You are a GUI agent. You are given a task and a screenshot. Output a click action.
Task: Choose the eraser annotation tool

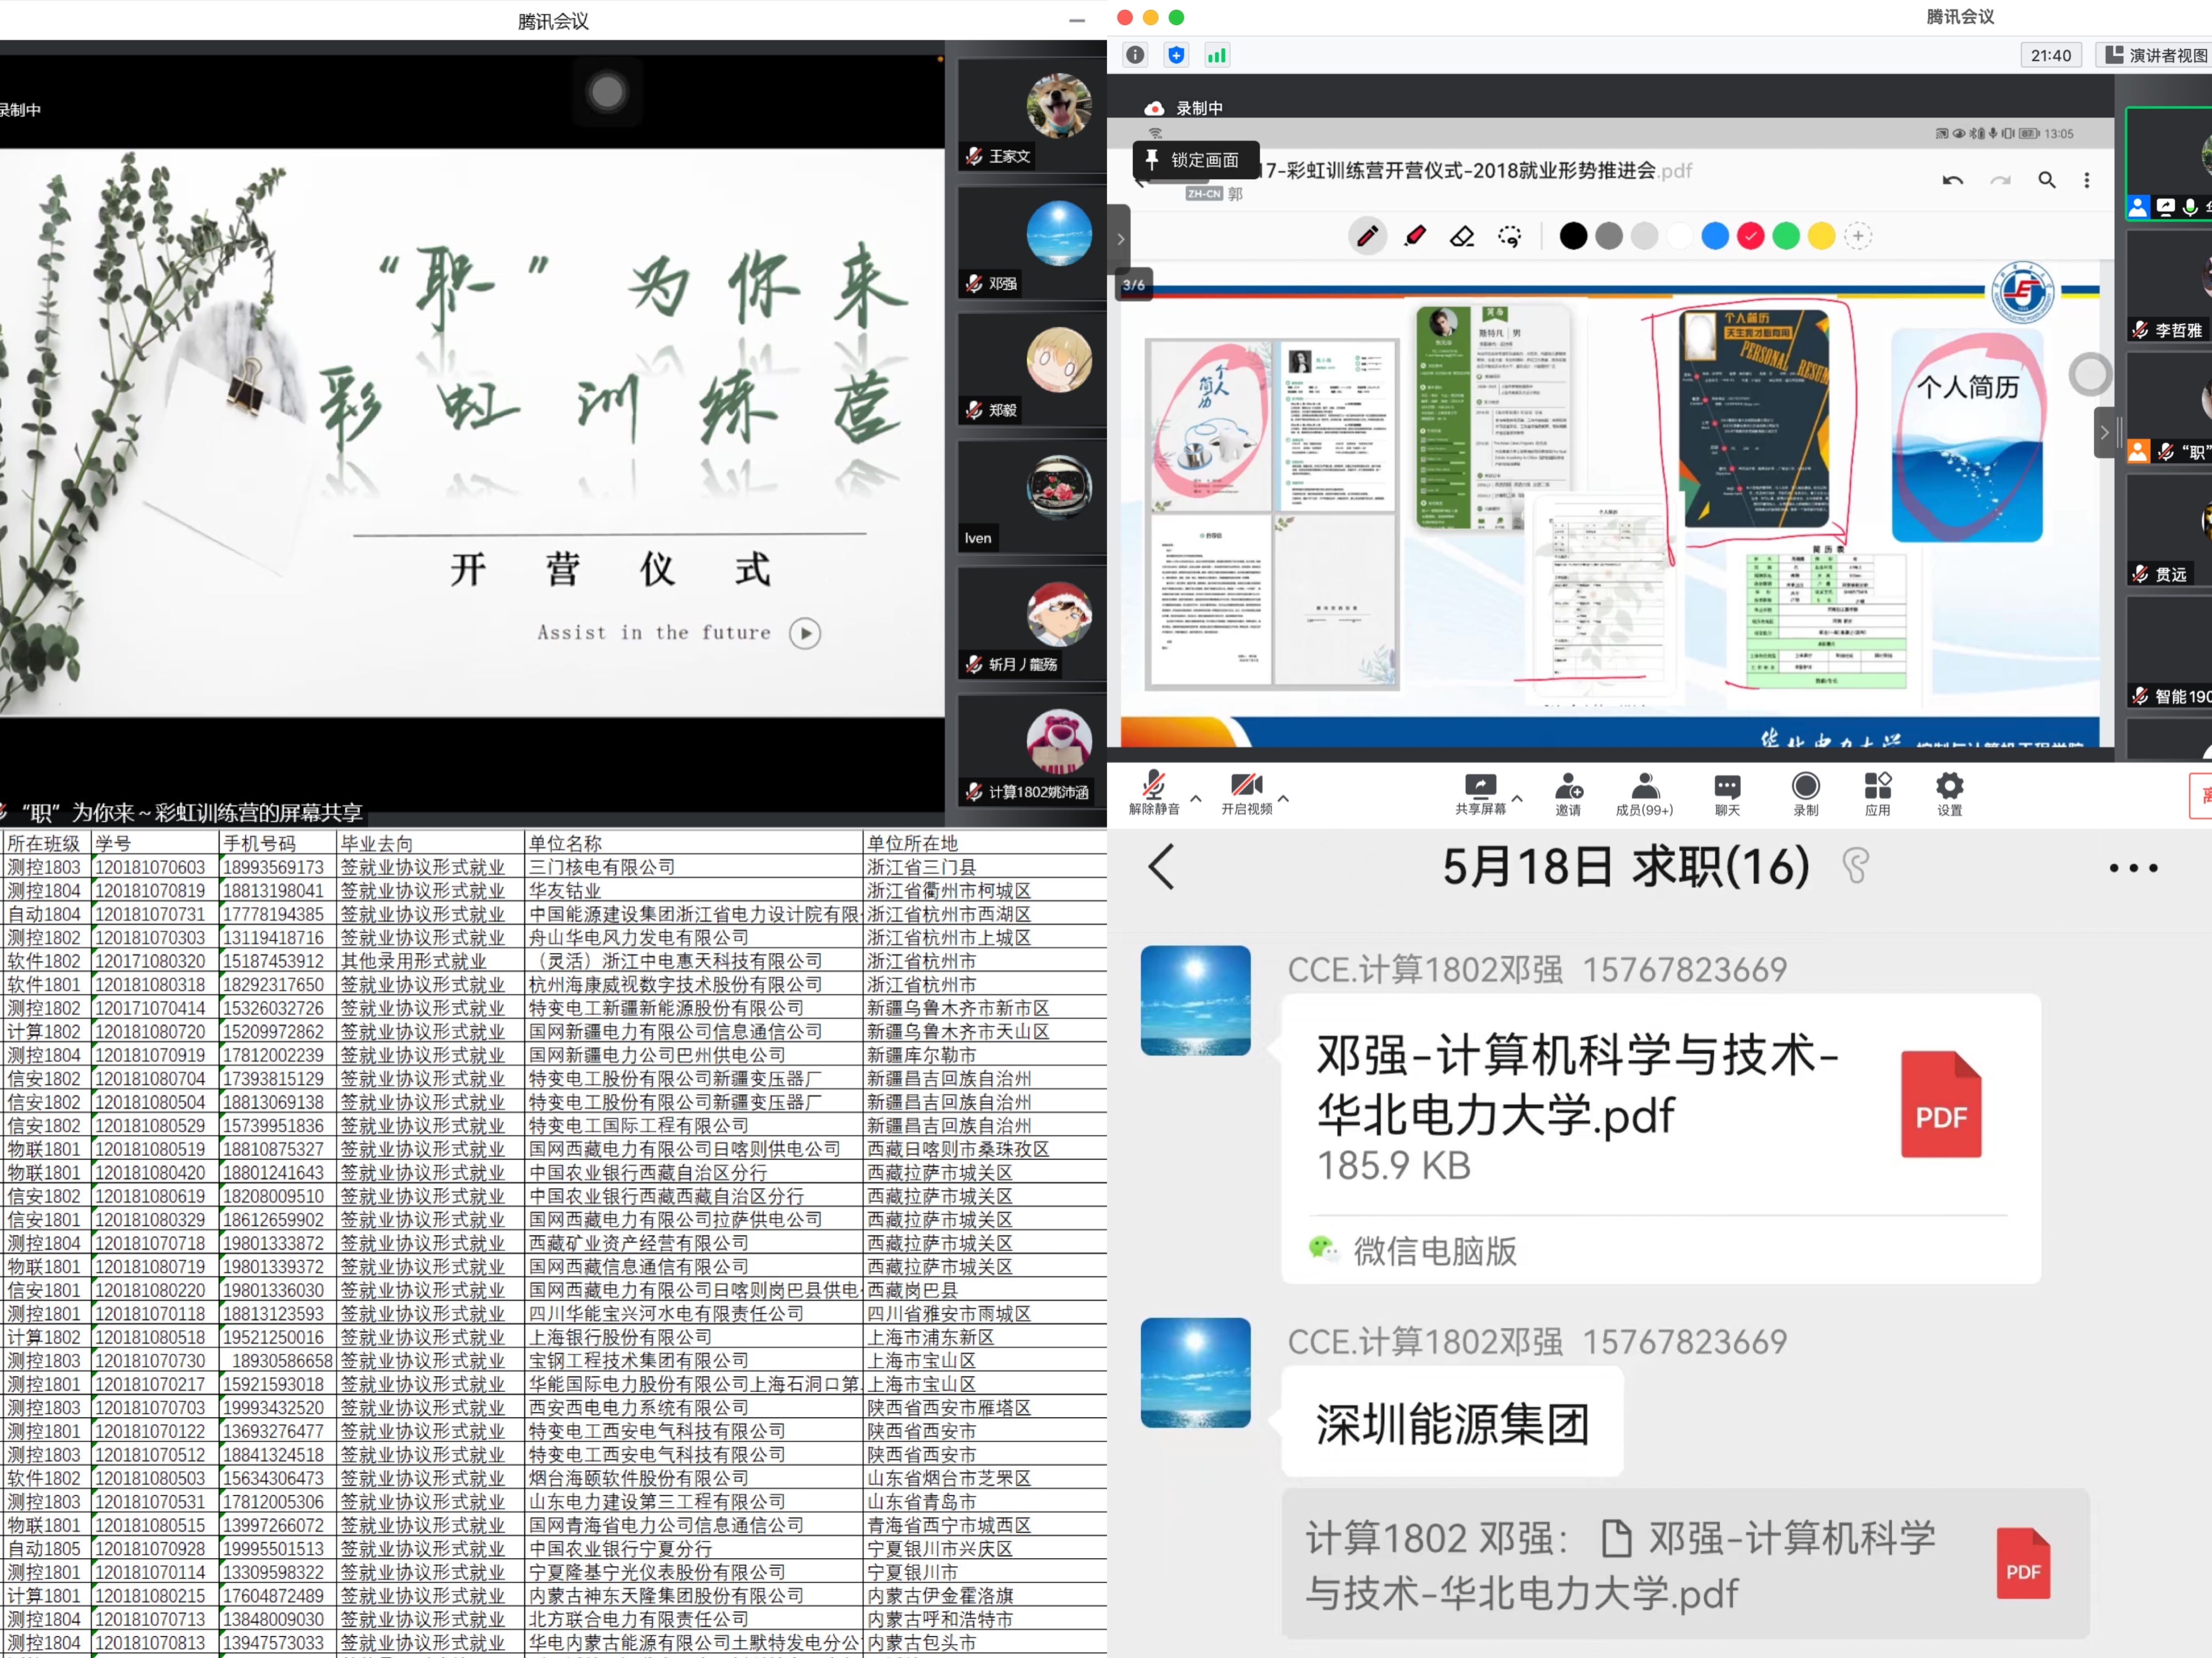point(1462,236)
